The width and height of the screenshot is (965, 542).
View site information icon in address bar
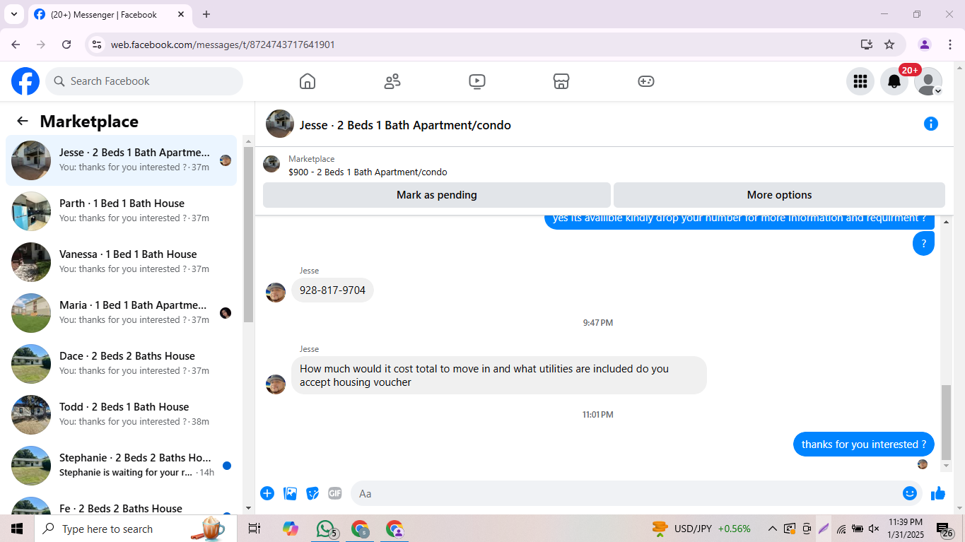[97, 45]
